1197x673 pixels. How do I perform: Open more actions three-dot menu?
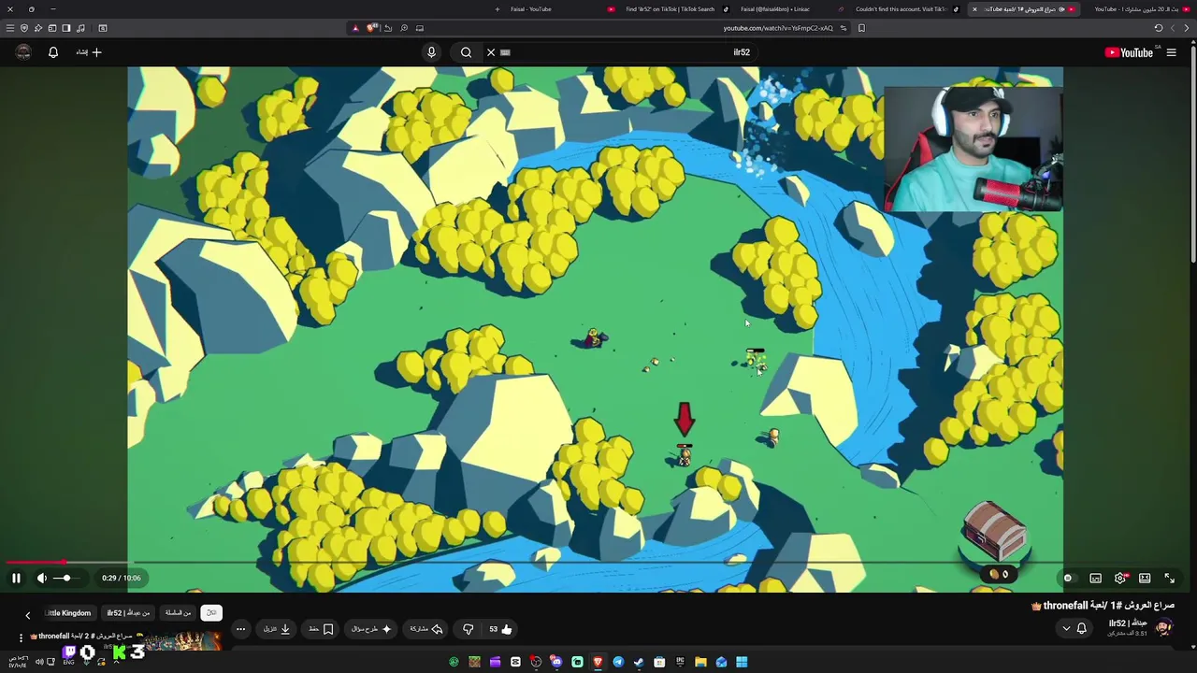coord(240,629)
